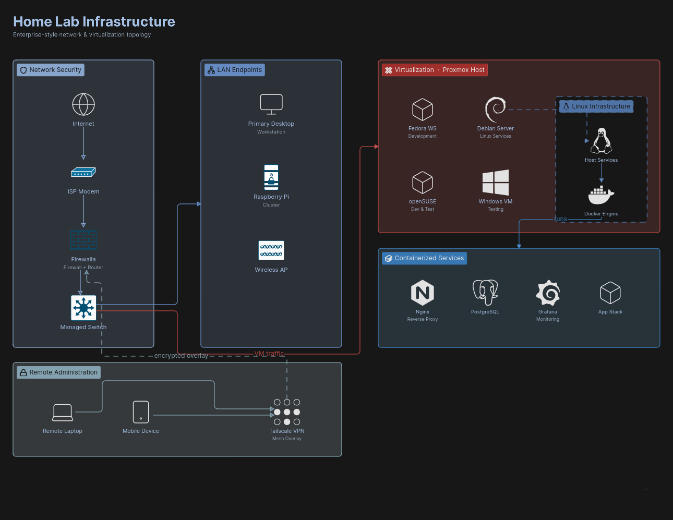
Task: Click the "Firewall + Router" caption
Action: pyautogui.click(x=83, y=268)
